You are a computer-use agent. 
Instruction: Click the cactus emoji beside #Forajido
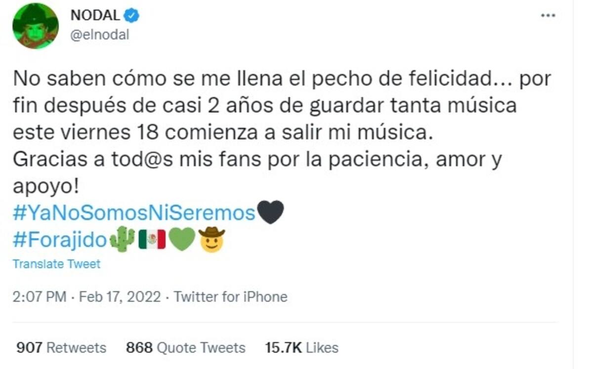(122, 240)
